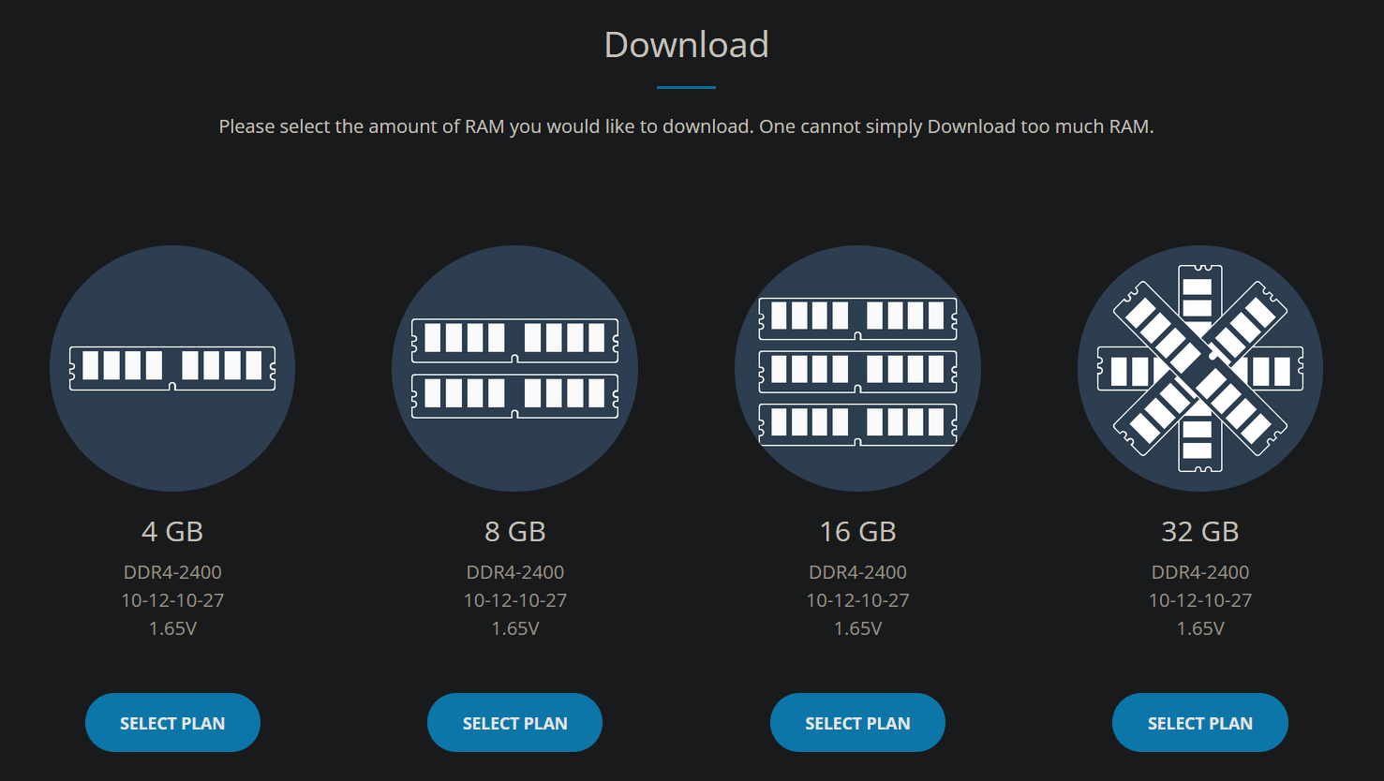The height and width of the screenshot is (781, 1384).
Task: Click the two stacked RAM sticks icon
Action: point(514,368)
